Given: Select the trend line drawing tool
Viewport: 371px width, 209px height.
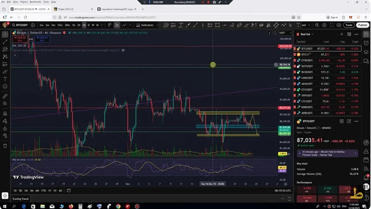Looking at the screenshot, I should point(5,41).
